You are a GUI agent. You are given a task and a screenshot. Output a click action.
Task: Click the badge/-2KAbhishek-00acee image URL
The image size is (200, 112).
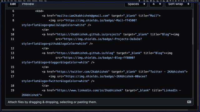[106, 77]
